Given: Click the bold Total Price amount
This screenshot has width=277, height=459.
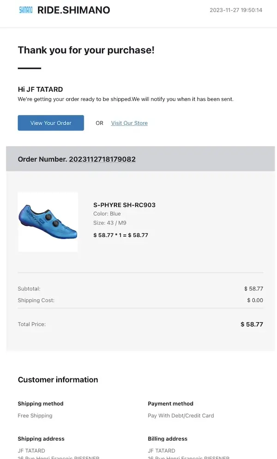Looking at the screenshot, I should pos(252,324).
